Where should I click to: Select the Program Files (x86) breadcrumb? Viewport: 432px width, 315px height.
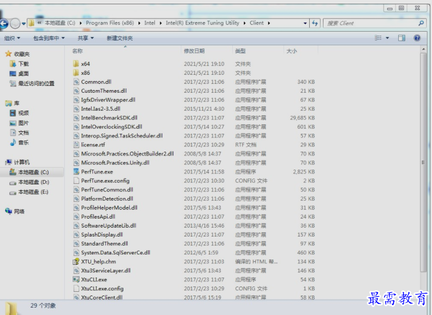(x=110, y=23)
